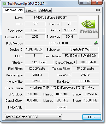Take a screenshot with the camera icon

coord(98,10)
